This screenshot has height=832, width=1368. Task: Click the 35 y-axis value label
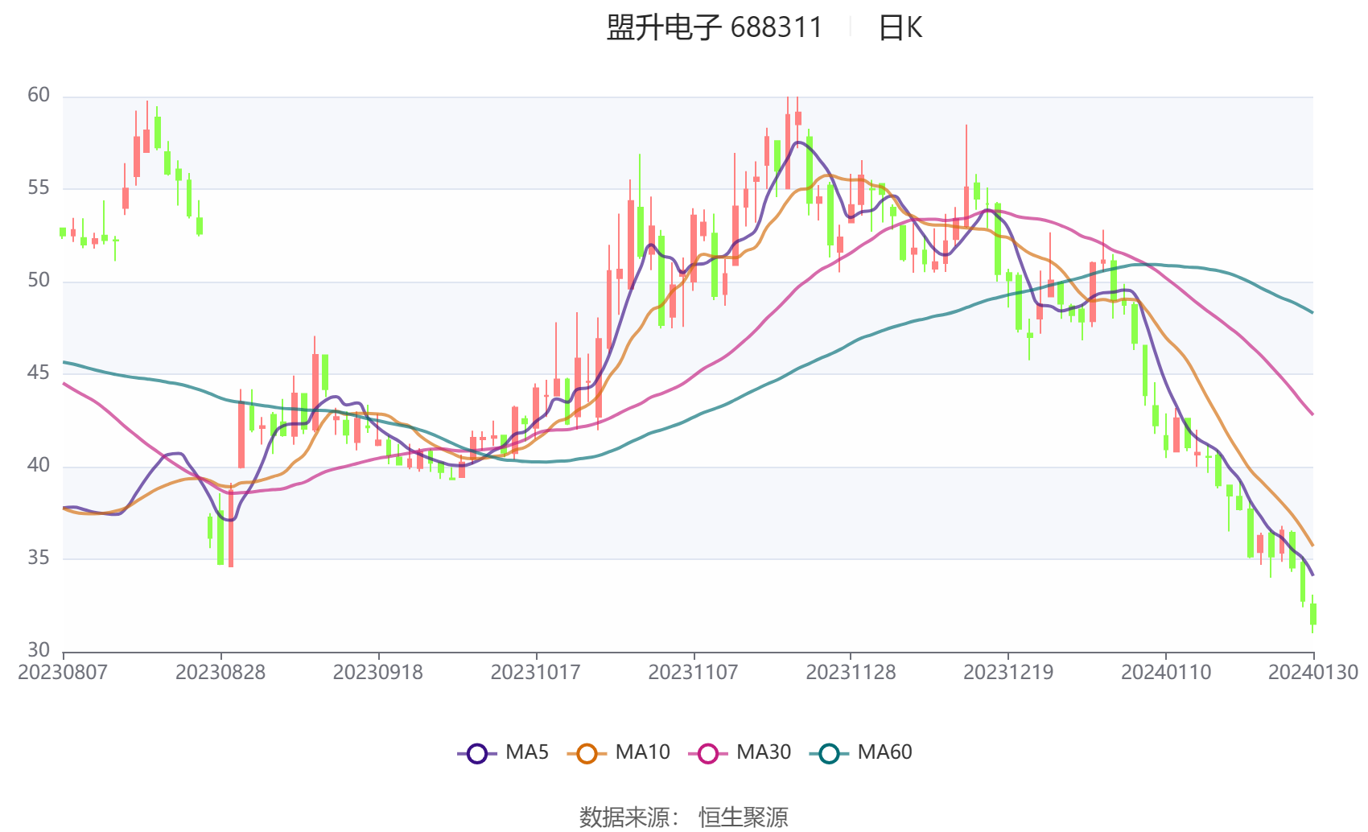tap(39, 558)
